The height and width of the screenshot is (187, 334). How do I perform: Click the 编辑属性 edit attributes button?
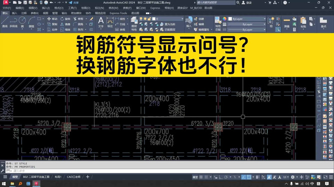pos(201,29)
